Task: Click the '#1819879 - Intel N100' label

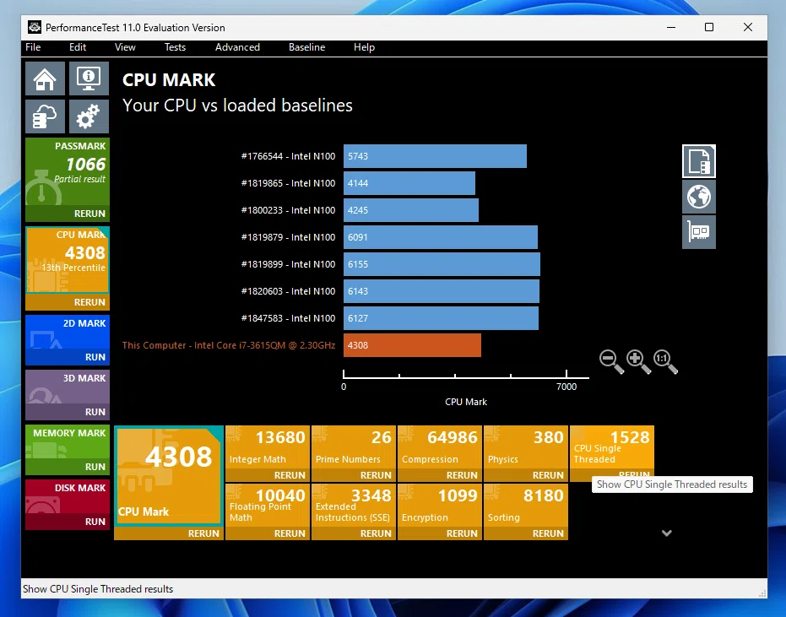Action: tap(288, 237)
